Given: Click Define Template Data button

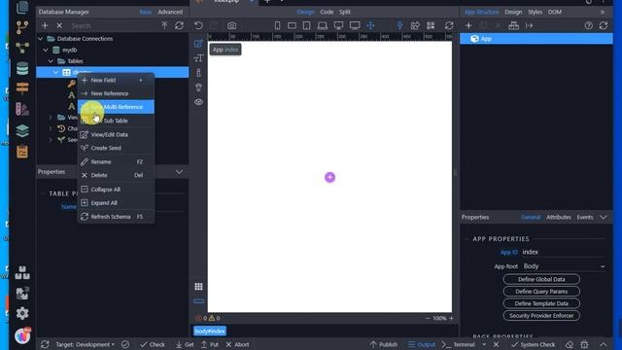Looking at the screenshot, I should click(541, 303).
